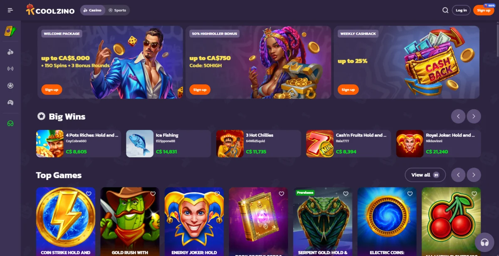Image resolution: width=499 pixels, height=256 pixels.
Task: Select the soccer ball sports sidebar icon
Action: tap(10, 86)
